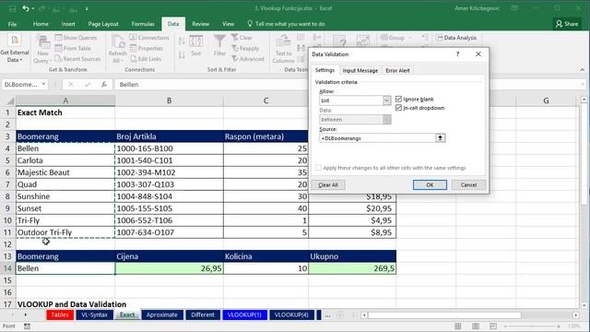Viewport: 590px width, 332px height.
Task: Click Show Queries in the ribbon
Action: point(76,38)
